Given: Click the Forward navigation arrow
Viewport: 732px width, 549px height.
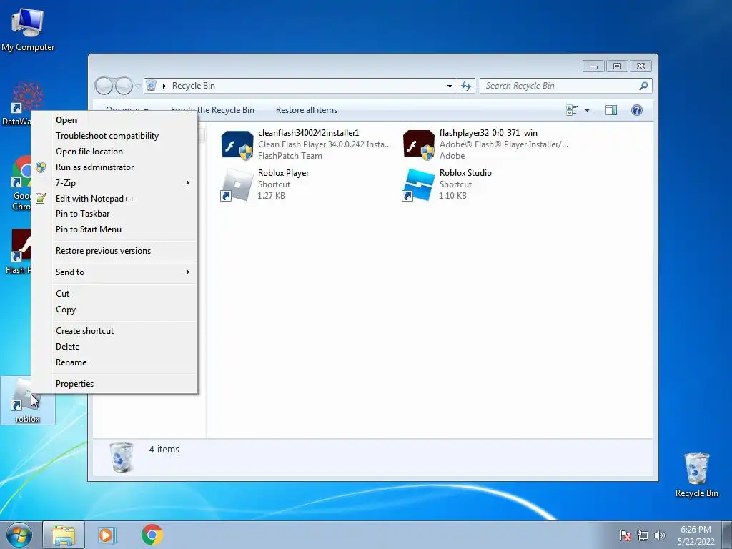Looking at the screenshot, I should point(124,86).
